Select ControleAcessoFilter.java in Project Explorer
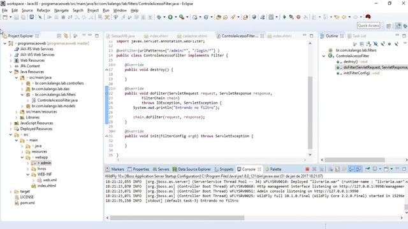Screen dimensions: 408x229 point(57,101)
